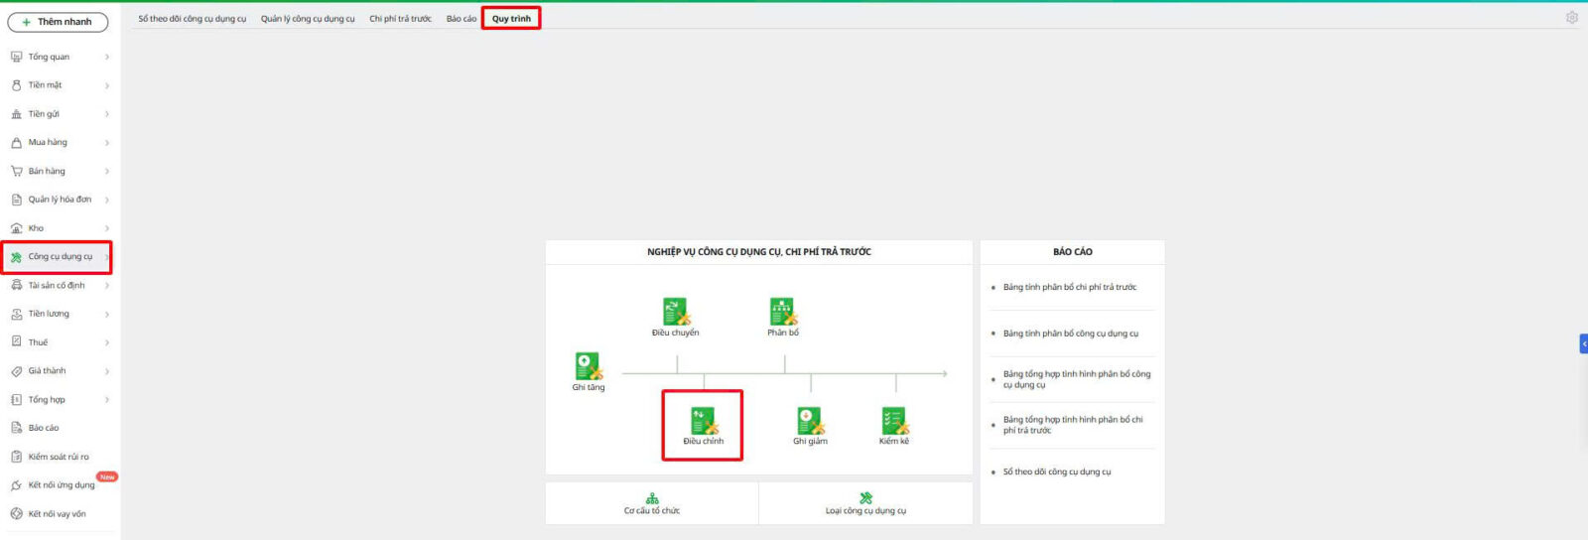Open Cơ cấu tổ chức shortcut

click(x=652, y=503)
